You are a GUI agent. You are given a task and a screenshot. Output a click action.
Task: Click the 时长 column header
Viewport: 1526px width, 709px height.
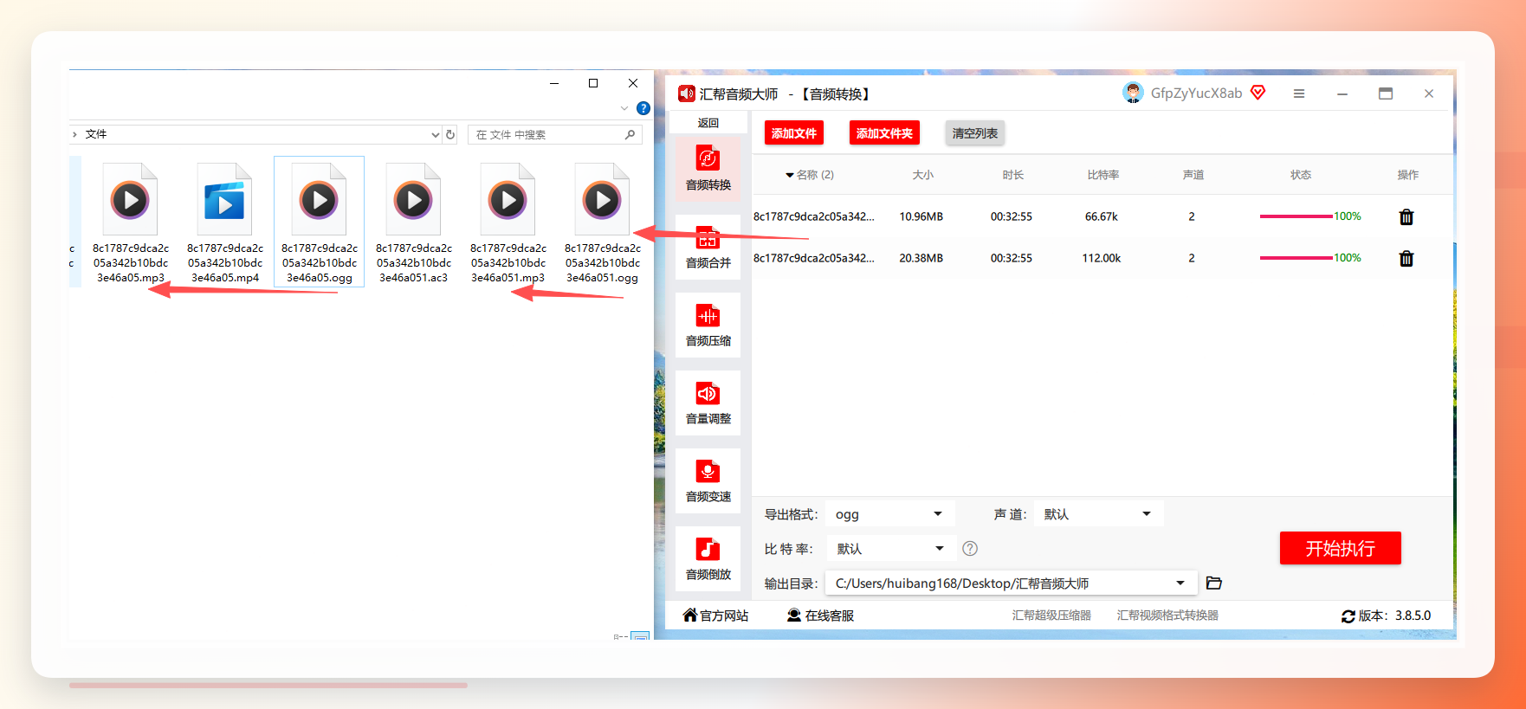[x=1013, y=175]
